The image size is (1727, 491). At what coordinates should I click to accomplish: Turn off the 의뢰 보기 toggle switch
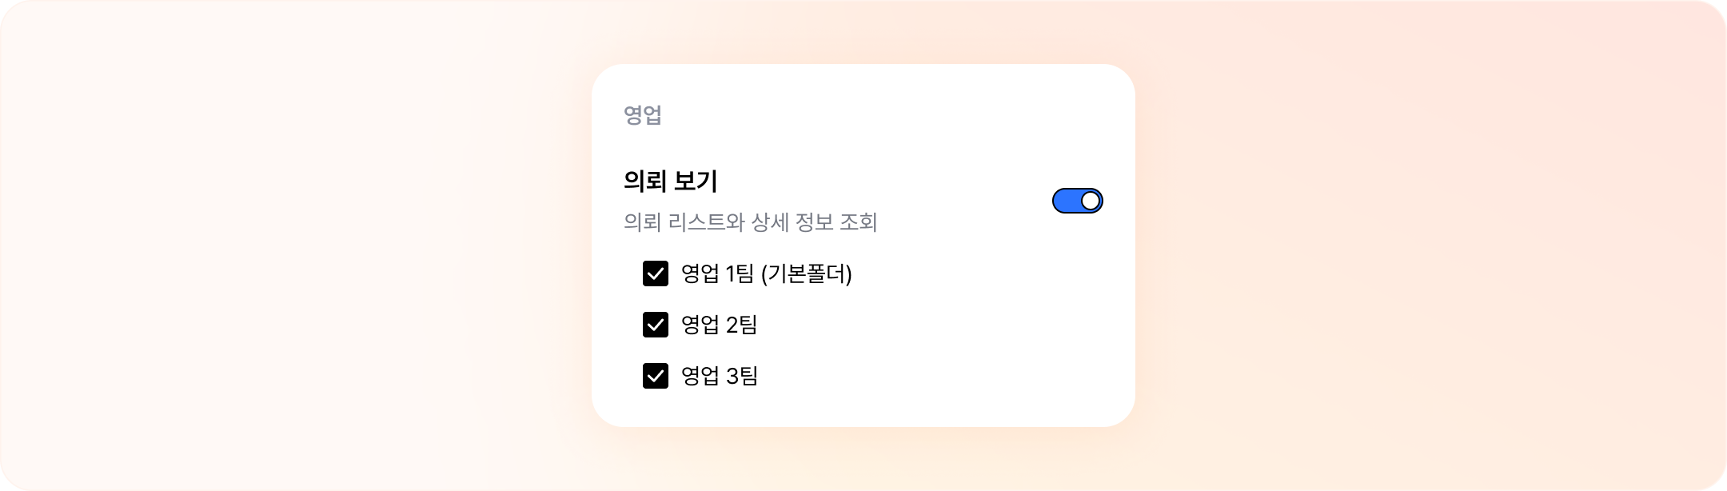(1077, 201)
